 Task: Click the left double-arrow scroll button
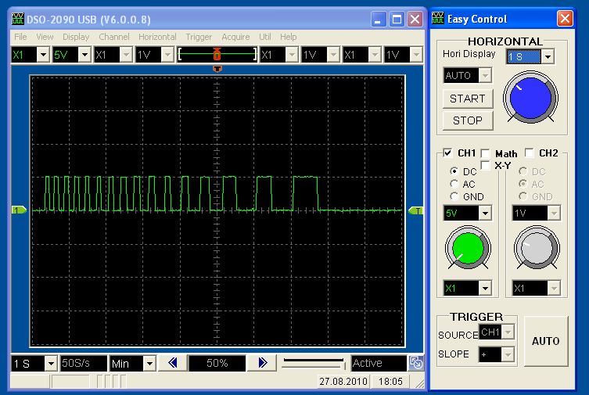[173, 363]
